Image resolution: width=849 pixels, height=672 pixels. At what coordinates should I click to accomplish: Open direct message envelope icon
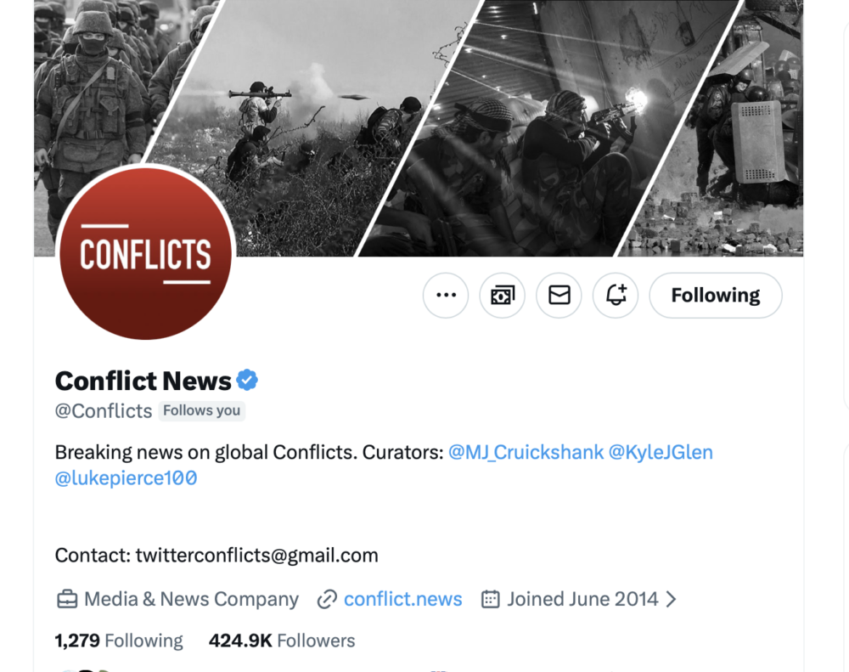(x=559, y=296)
